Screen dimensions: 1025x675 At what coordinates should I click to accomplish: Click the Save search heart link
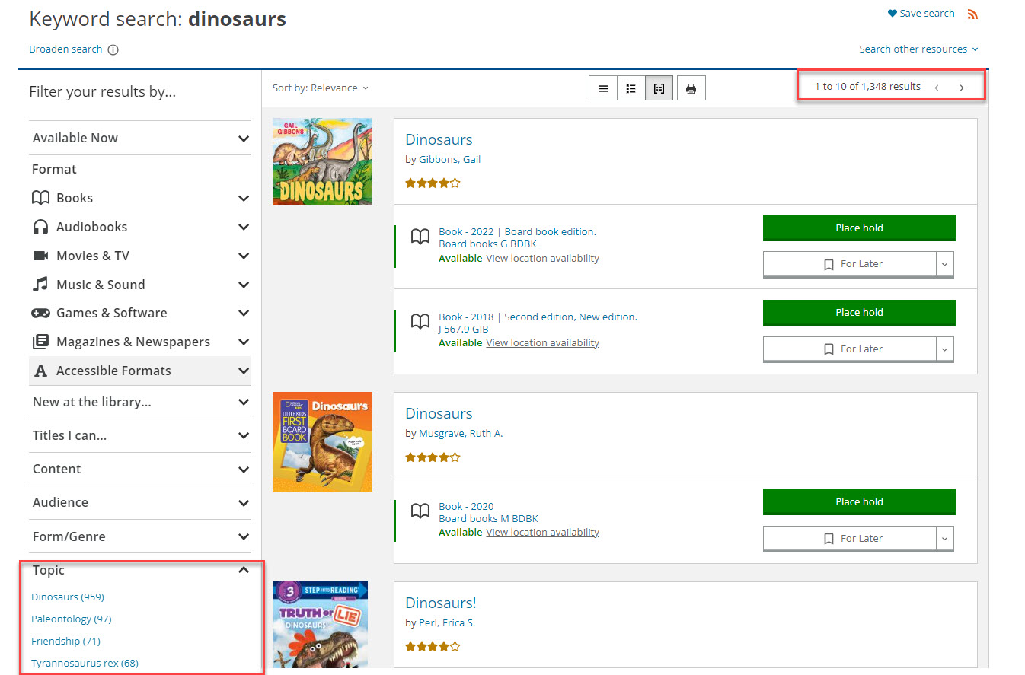click(x=921, y=14)
